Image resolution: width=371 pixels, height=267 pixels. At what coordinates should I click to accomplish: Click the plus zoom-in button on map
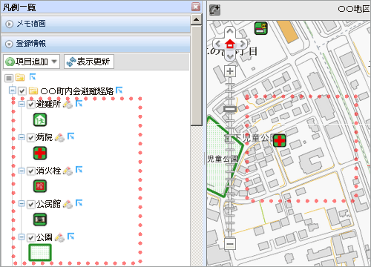(x=230, y=71)
